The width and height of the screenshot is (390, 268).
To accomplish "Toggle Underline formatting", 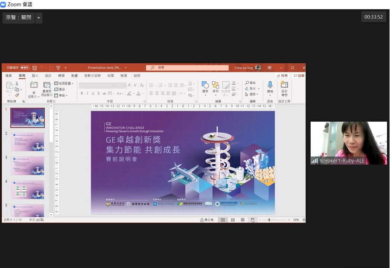I will 93,93.
